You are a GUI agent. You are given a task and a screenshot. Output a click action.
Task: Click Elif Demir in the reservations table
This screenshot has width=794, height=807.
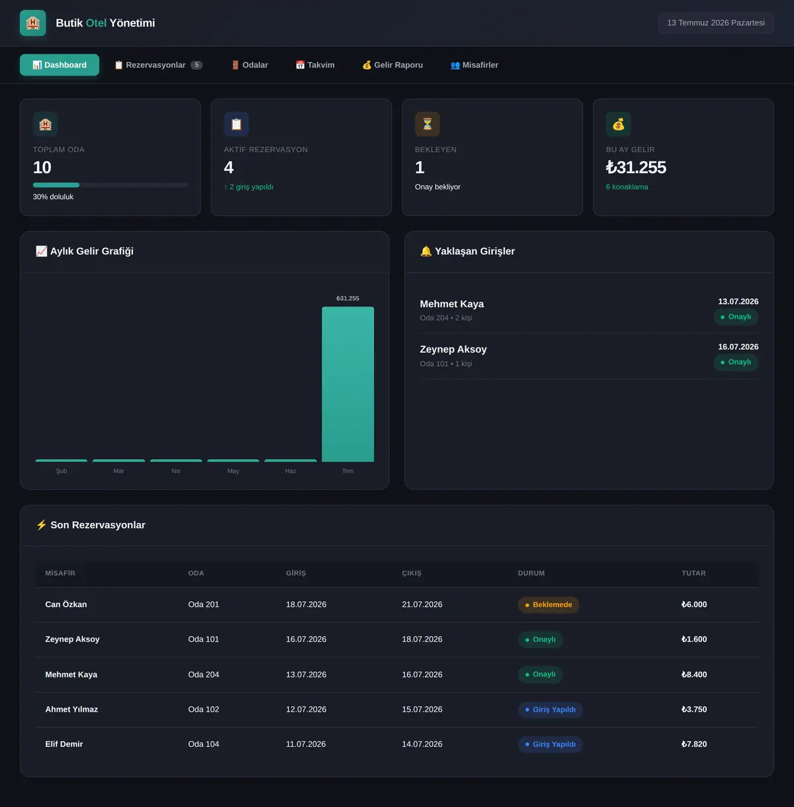coord(64,744)
